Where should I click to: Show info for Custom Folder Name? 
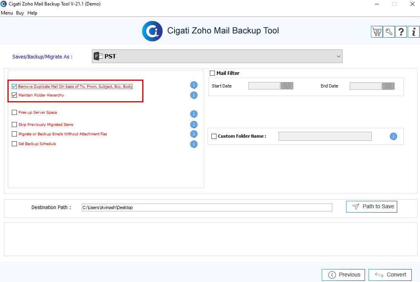393,136
